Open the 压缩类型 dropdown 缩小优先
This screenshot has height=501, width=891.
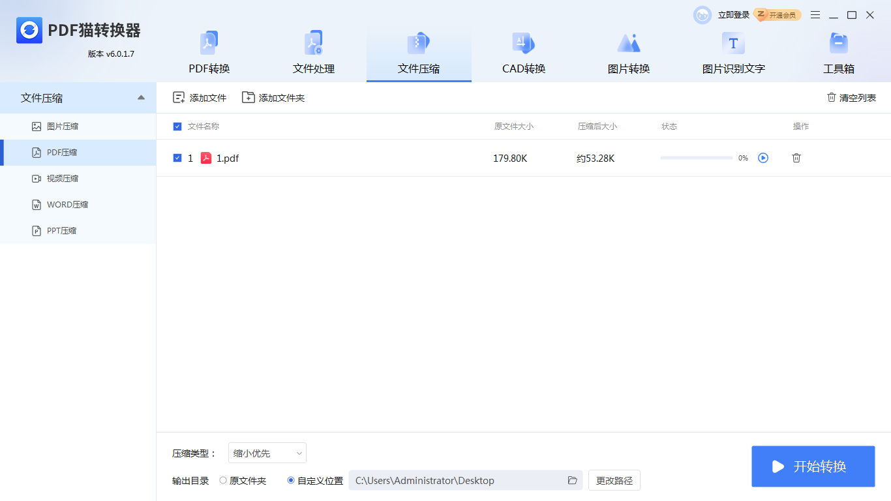[267, 453]
